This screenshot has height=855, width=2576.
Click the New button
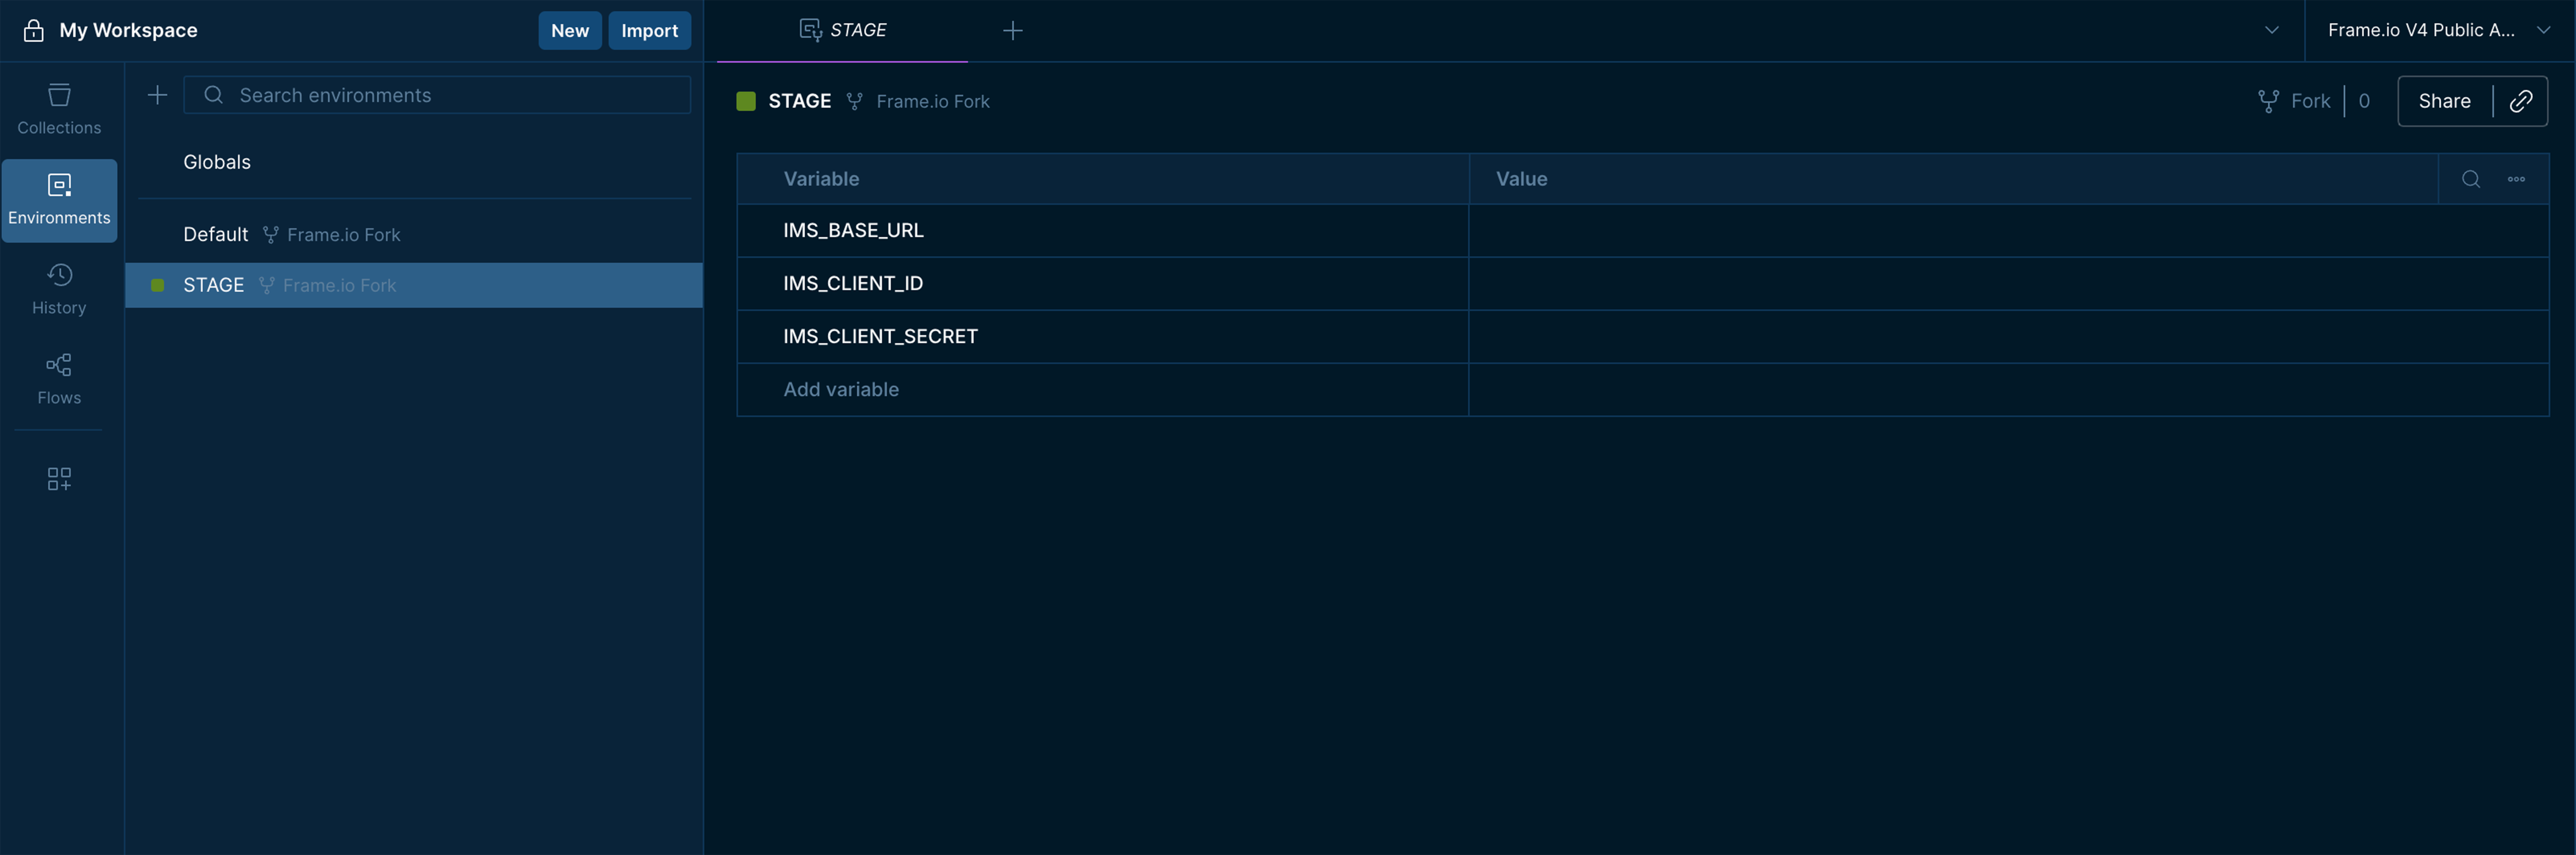tap(570, 30)
